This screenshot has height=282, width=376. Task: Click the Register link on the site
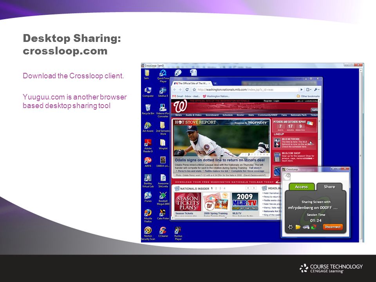[x=268, y=101]
